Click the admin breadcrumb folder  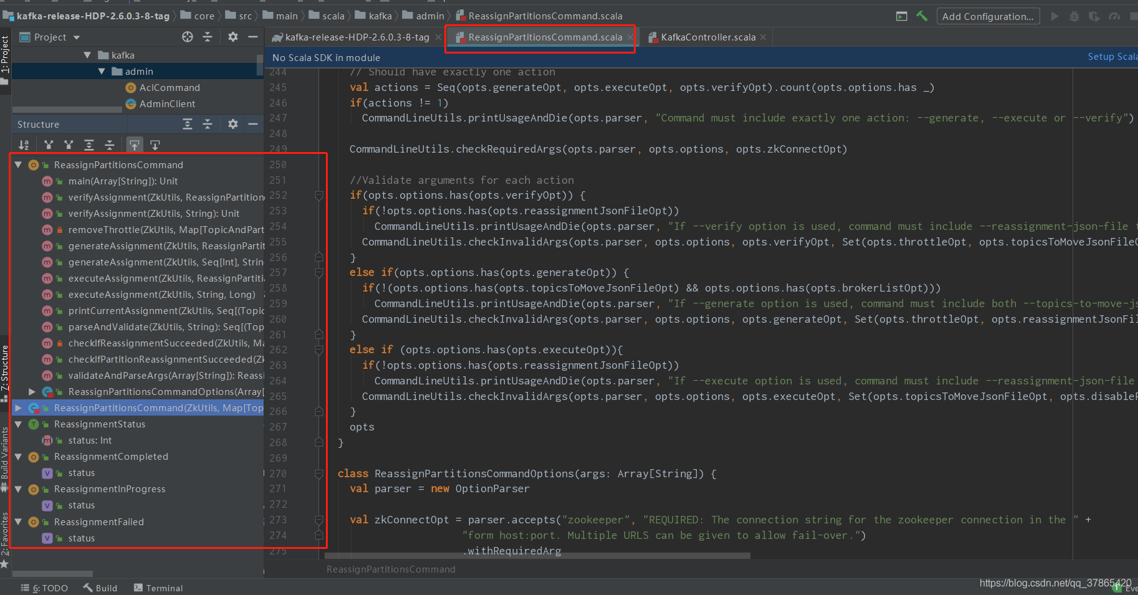[423, 16]
